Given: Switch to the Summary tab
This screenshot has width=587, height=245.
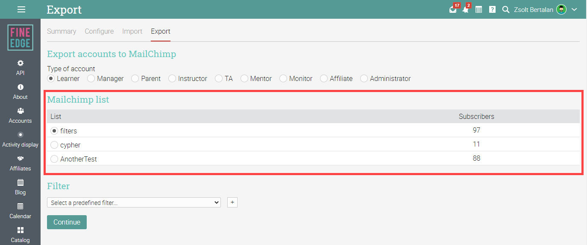Looking at the screenshot, I should 62,31.
